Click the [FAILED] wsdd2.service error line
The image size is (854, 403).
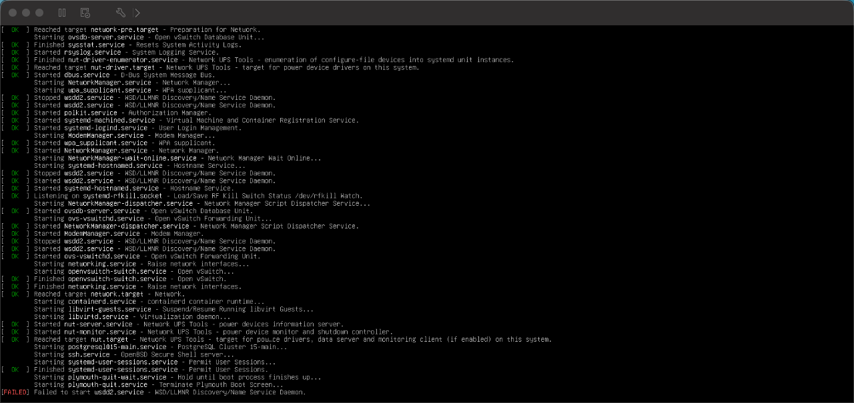[x=153, y=392]
